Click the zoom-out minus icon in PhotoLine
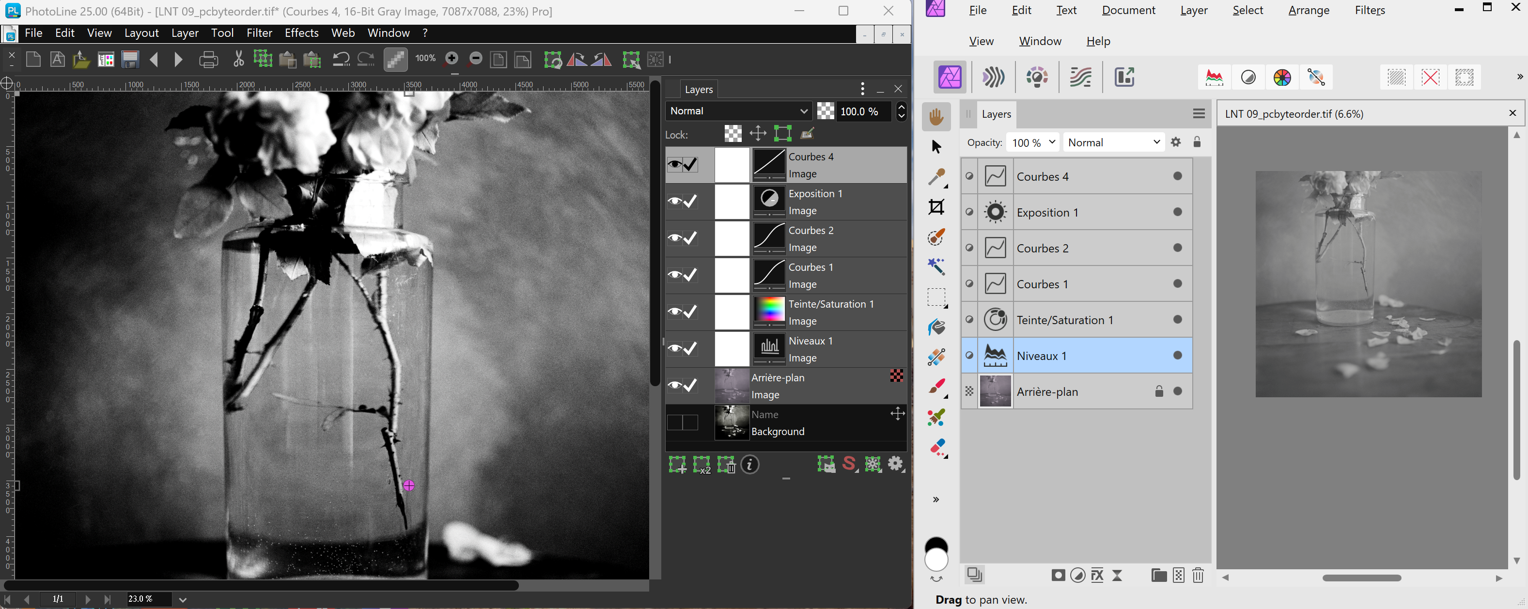This screenshot has height=609, width=1528. coord(476,58)
